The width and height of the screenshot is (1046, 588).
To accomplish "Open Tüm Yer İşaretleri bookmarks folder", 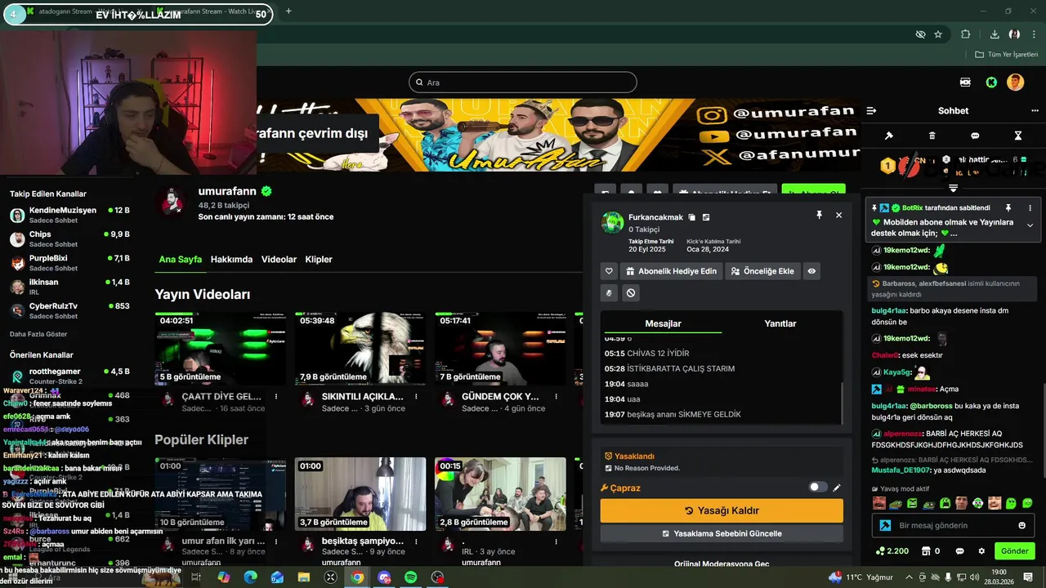I will 1006,55.
